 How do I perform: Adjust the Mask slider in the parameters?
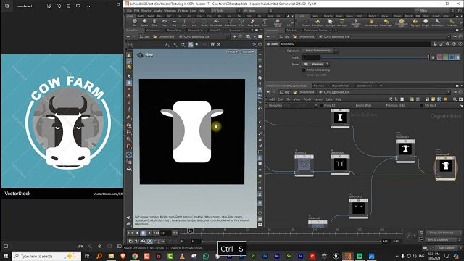tap(375, 57)
